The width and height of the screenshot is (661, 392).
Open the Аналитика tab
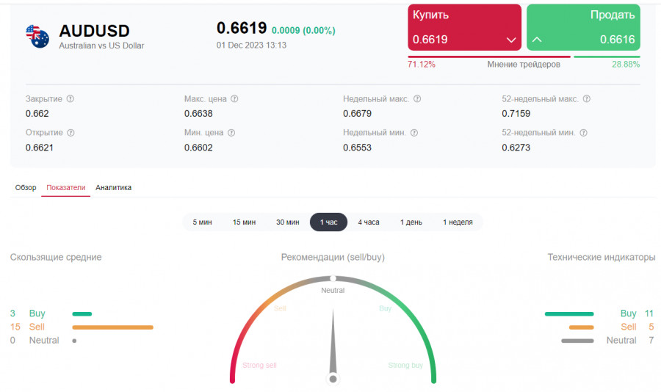114,188
